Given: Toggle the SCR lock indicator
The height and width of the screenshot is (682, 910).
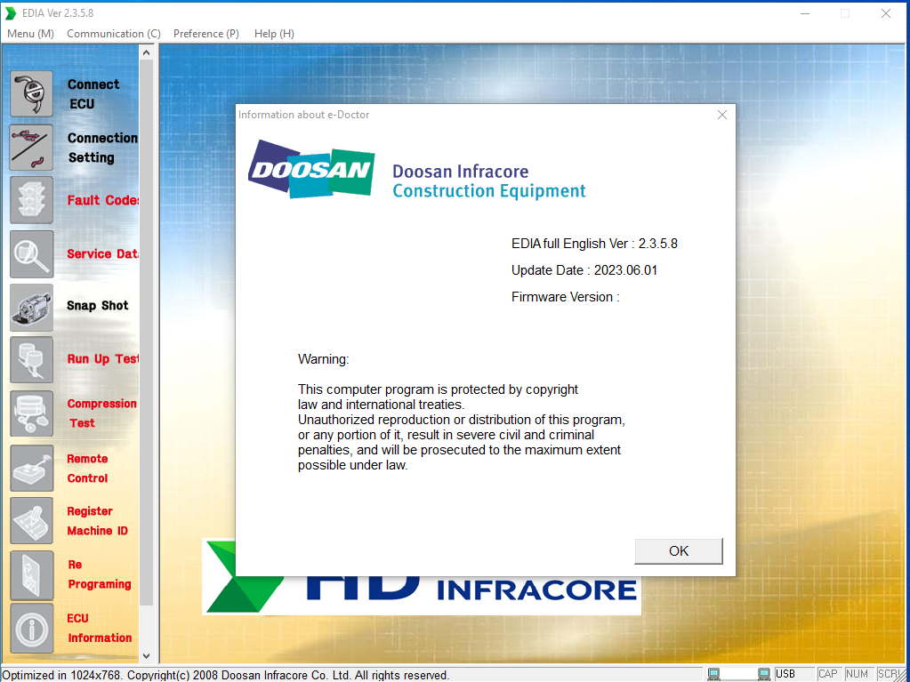Looking at the screenshot, I should 887,673.
